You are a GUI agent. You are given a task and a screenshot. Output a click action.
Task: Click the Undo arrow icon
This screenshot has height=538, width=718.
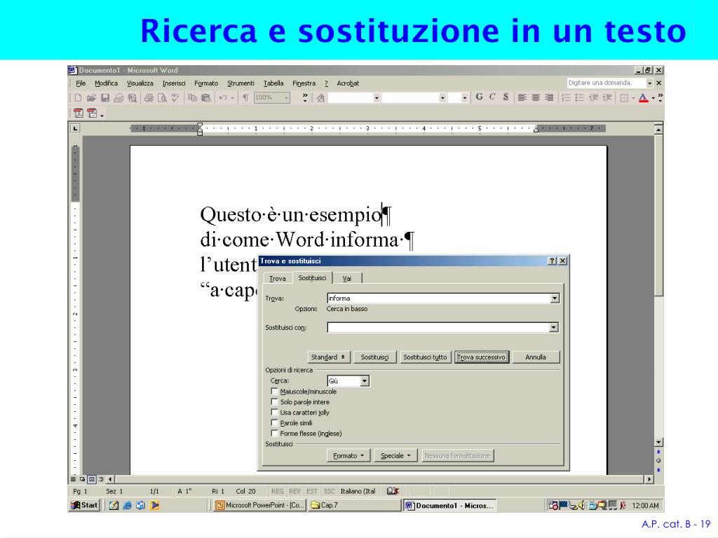click(223, 97)
